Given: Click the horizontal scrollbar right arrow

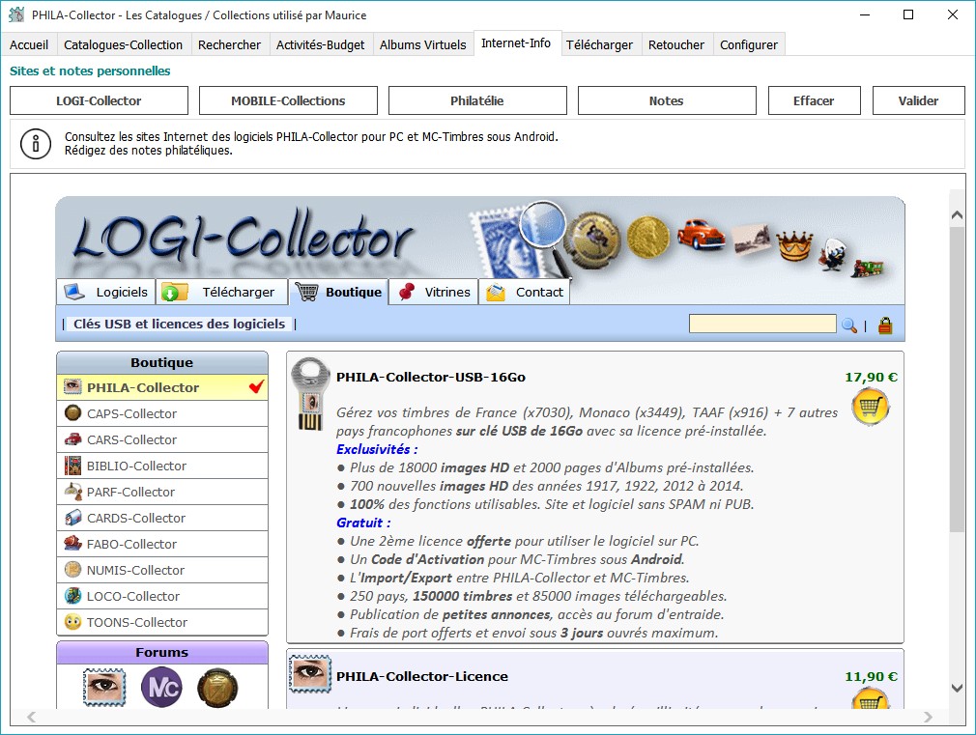Looking at the screenshot, I should click(928, 717).
